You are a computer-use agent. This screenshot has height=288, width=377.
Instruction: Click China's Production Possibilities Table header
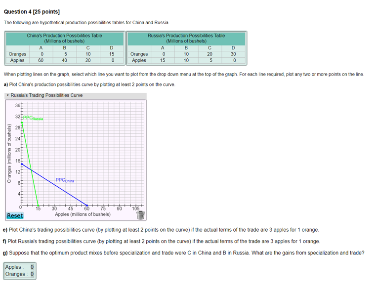coord(64,38)
